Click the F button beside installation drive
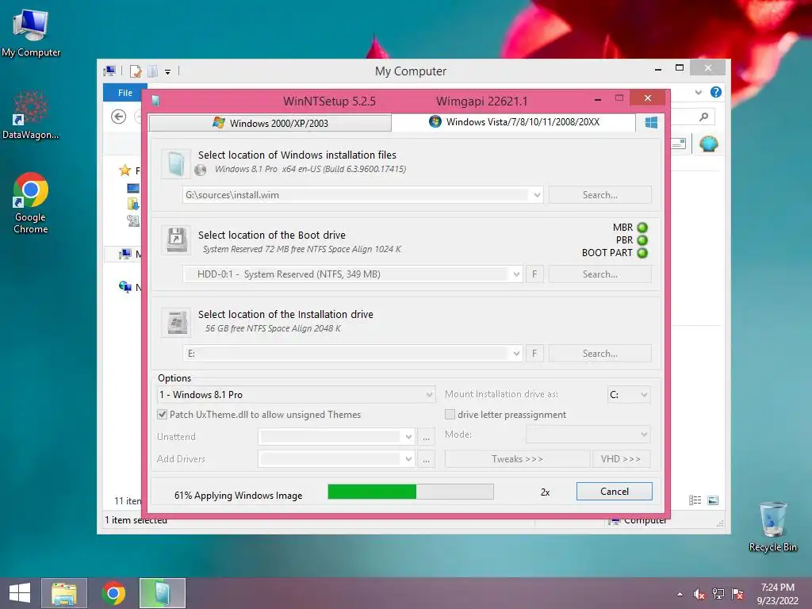812x609 pixels. [x=534, y=353]
